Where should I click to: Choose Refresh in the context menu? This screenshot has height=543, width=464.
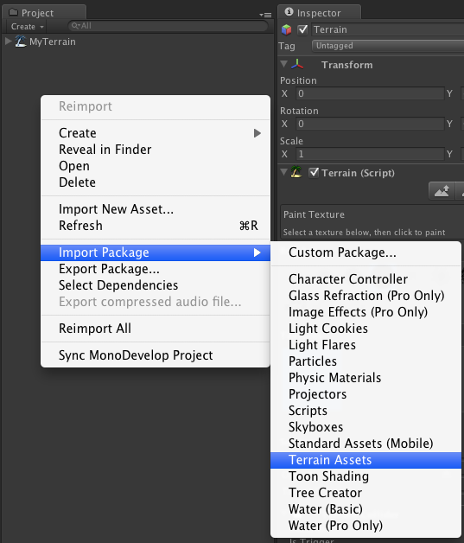[x=156, y=226]
